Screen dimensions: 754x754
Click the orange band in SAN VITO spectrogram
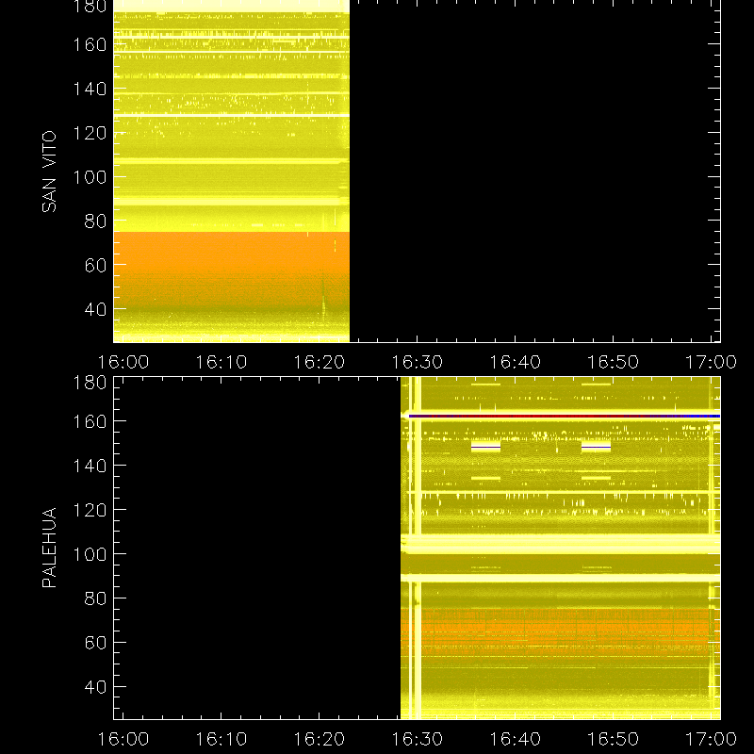(x=231, y=270)
